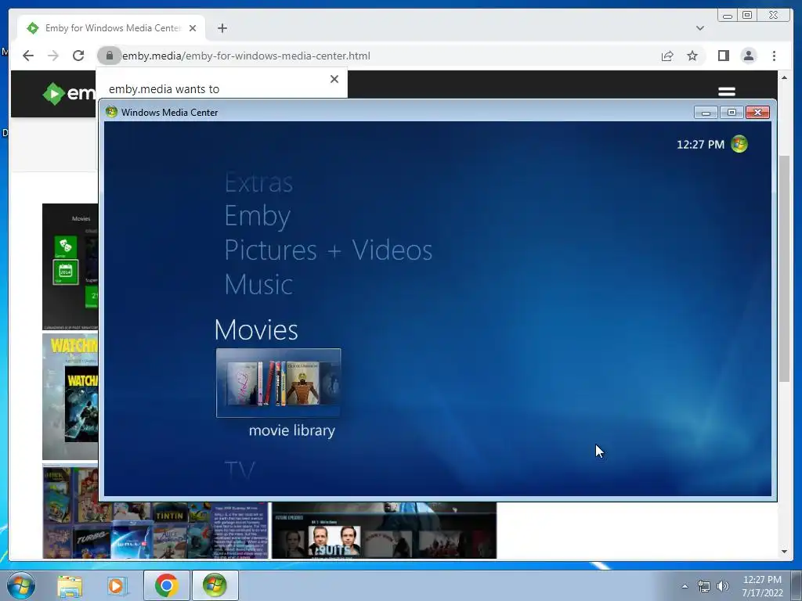
Task: Select Music in Media Center menu
Action: click(x=258, y=284)
